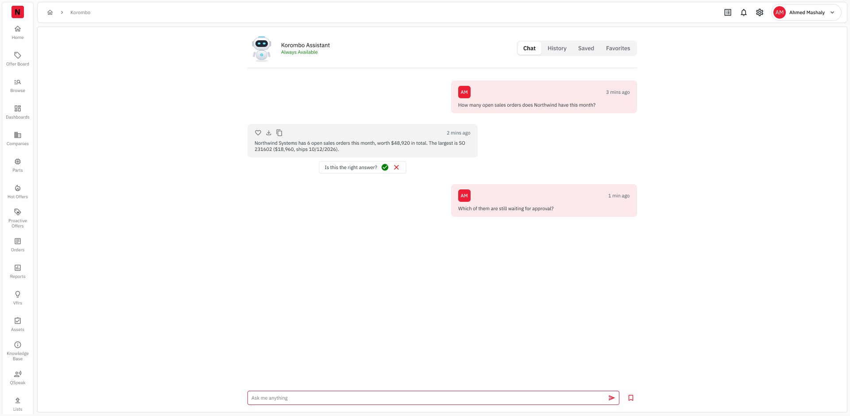Screen dimensions: 850x416
Task: Open the Reports section
Action: 18,272
